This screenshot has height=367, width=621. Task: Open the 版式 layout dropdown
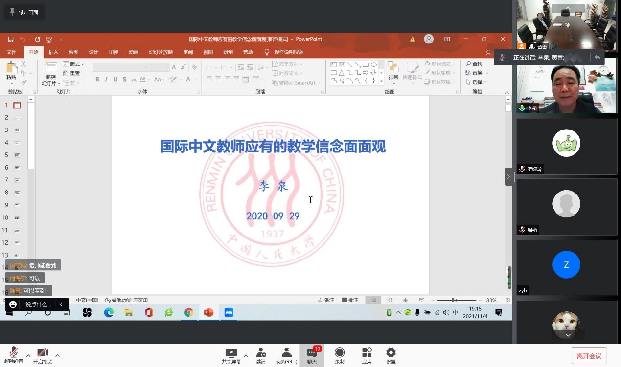[73, 64]
